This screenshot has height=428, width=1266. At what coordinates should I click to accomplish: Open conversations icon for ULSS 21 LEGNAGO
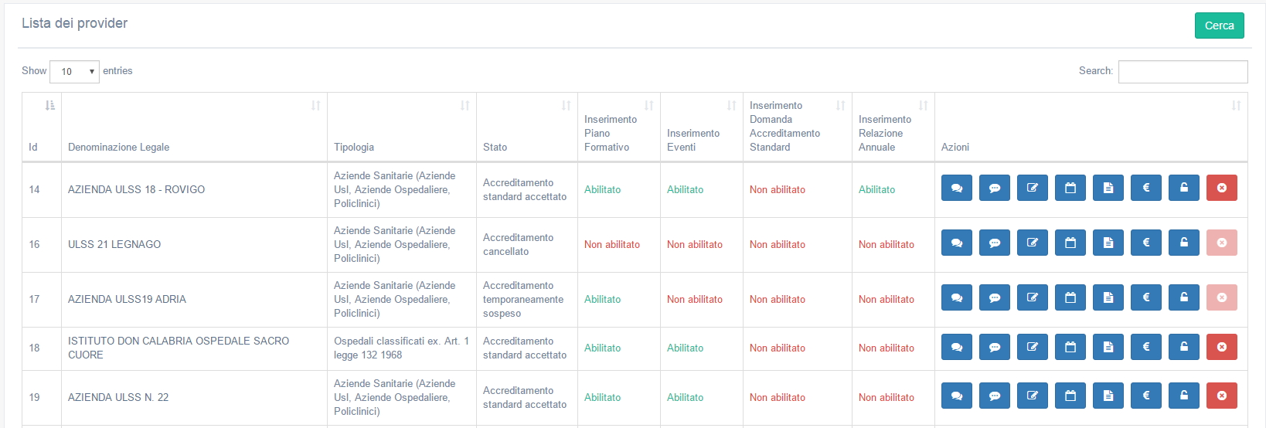tap(956, 243)
